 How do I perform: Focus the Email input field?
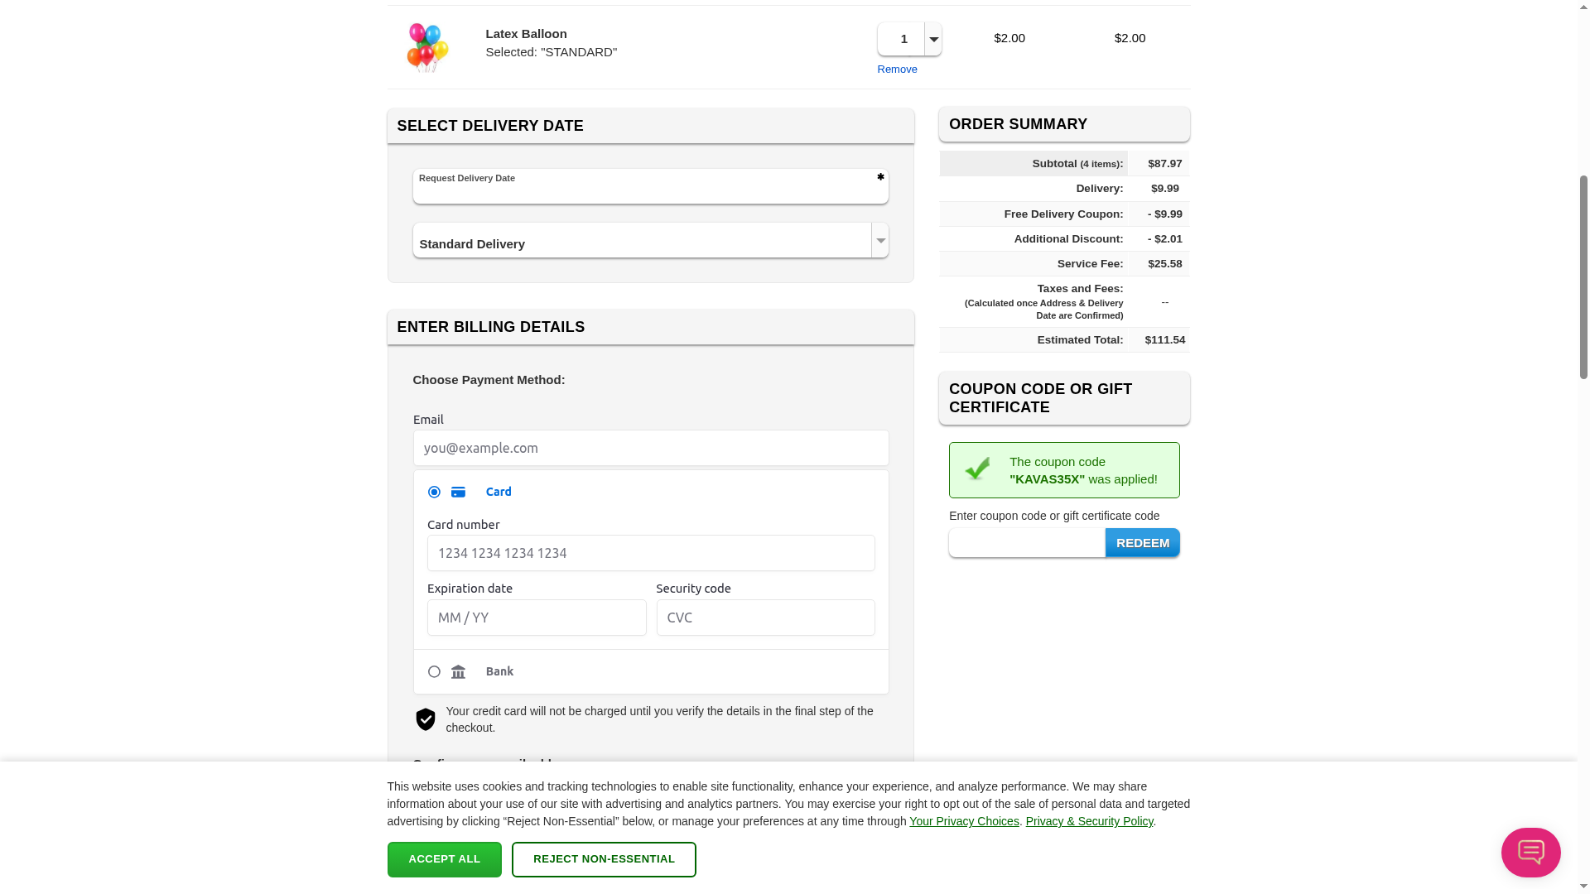pyautogui.click(x=650, y=448)
